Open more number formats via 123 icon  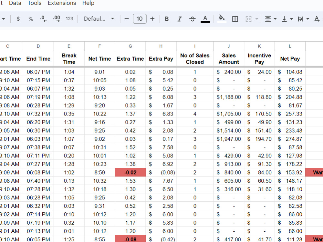69,19
